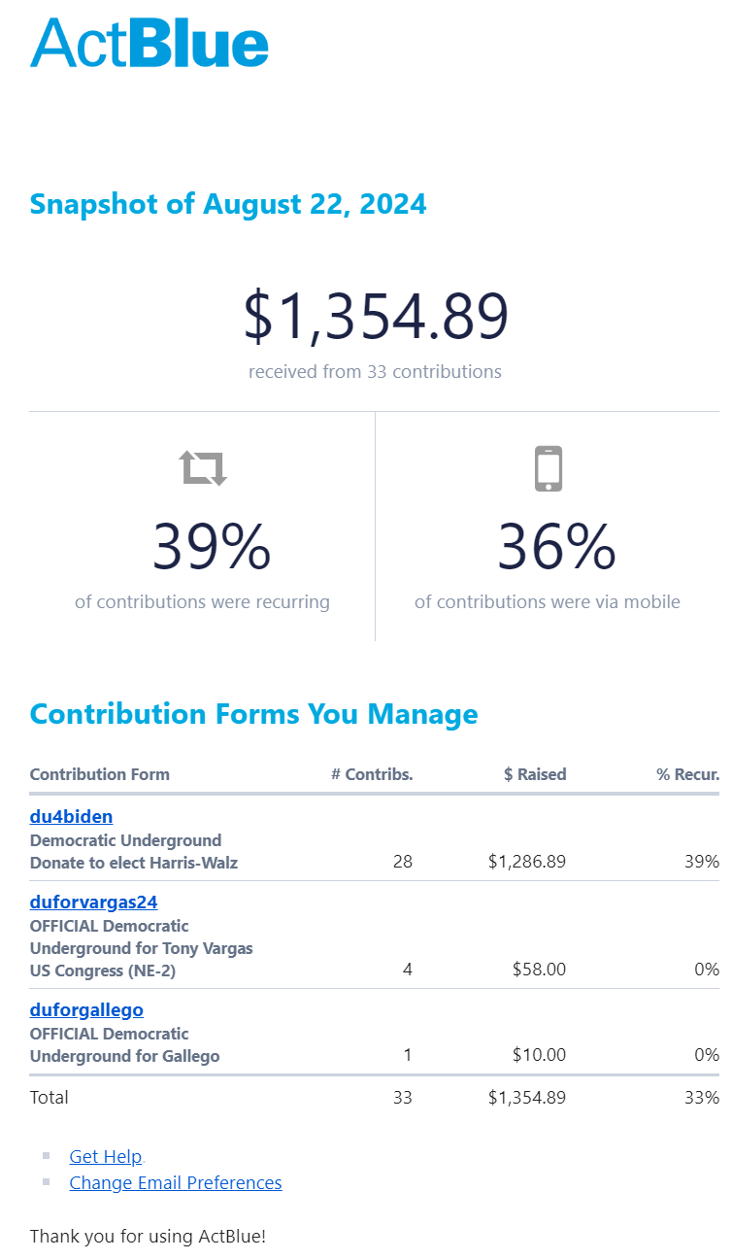
Task: Click the recurring contributions arrows icon
Action: point(203,468)
